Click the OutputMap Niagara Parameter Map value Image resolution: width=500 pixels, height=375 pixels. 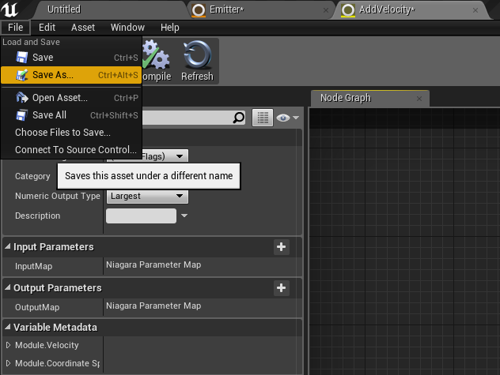153,306
